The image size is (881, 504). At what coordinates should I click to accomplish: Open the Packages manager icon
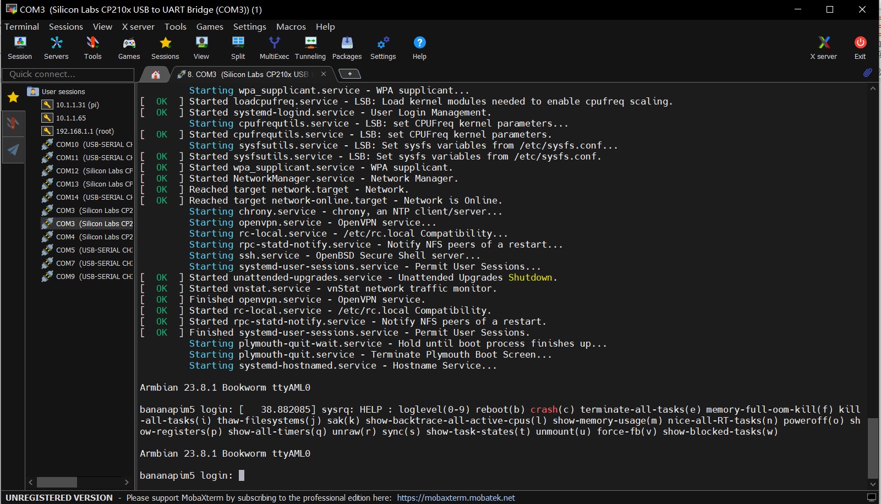(347, 48)
